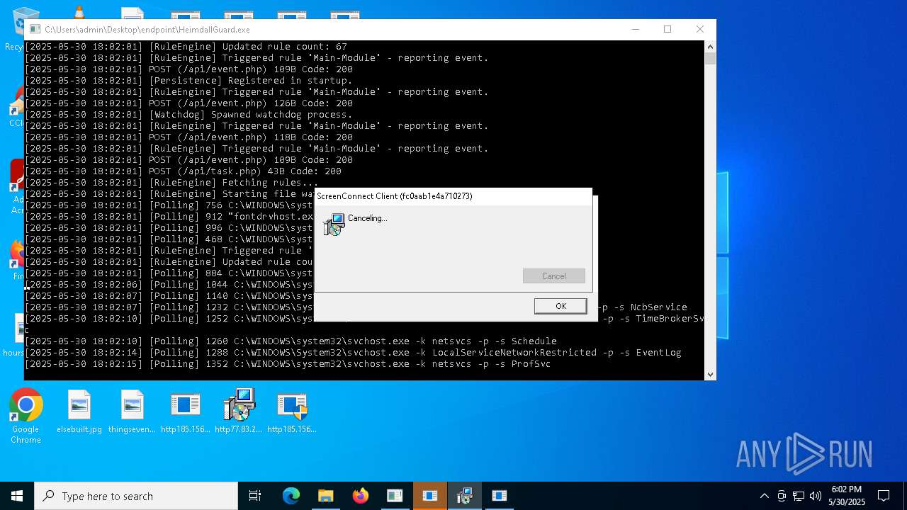Select the http77.83.2 installer desktop icon

point(239,412)
